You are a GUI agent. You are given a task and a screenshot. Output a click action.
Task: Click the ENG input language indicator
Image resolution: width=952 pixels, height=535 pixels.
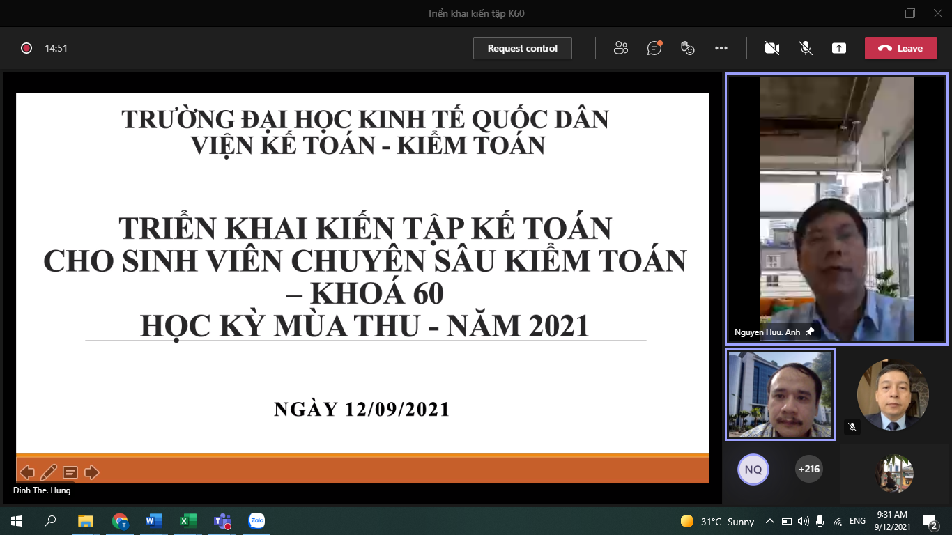pos(858,521)
